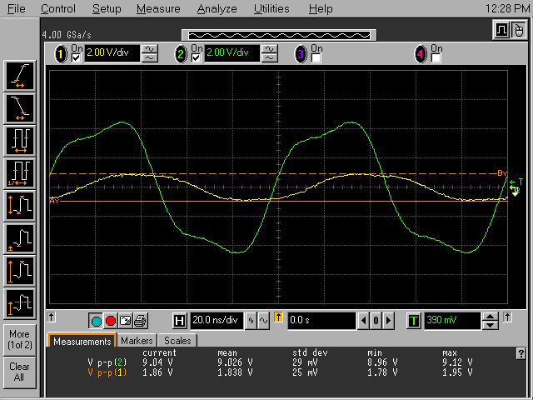The width and height of the screenshot is (533, 400).
Task: Open the Setup menu
Action: 107,8
